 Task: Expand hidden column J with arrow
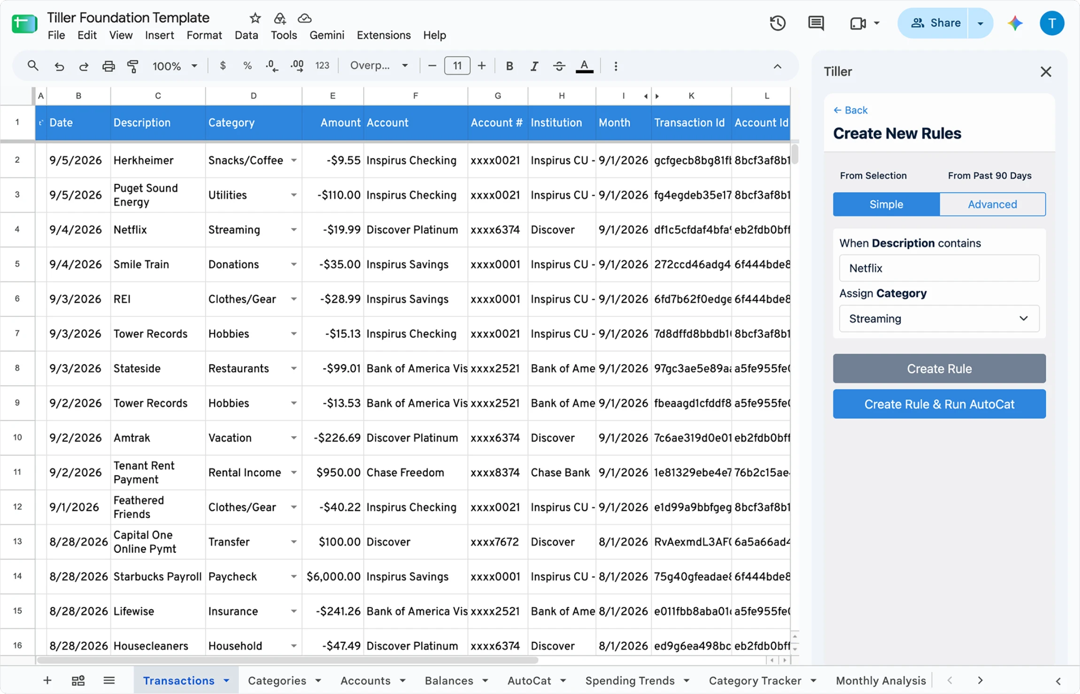coord(657,96)
